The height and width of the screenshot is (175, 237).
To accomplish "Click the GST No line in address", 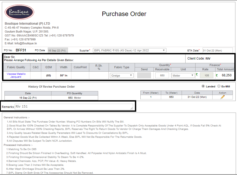I will [x=39, y=35].
